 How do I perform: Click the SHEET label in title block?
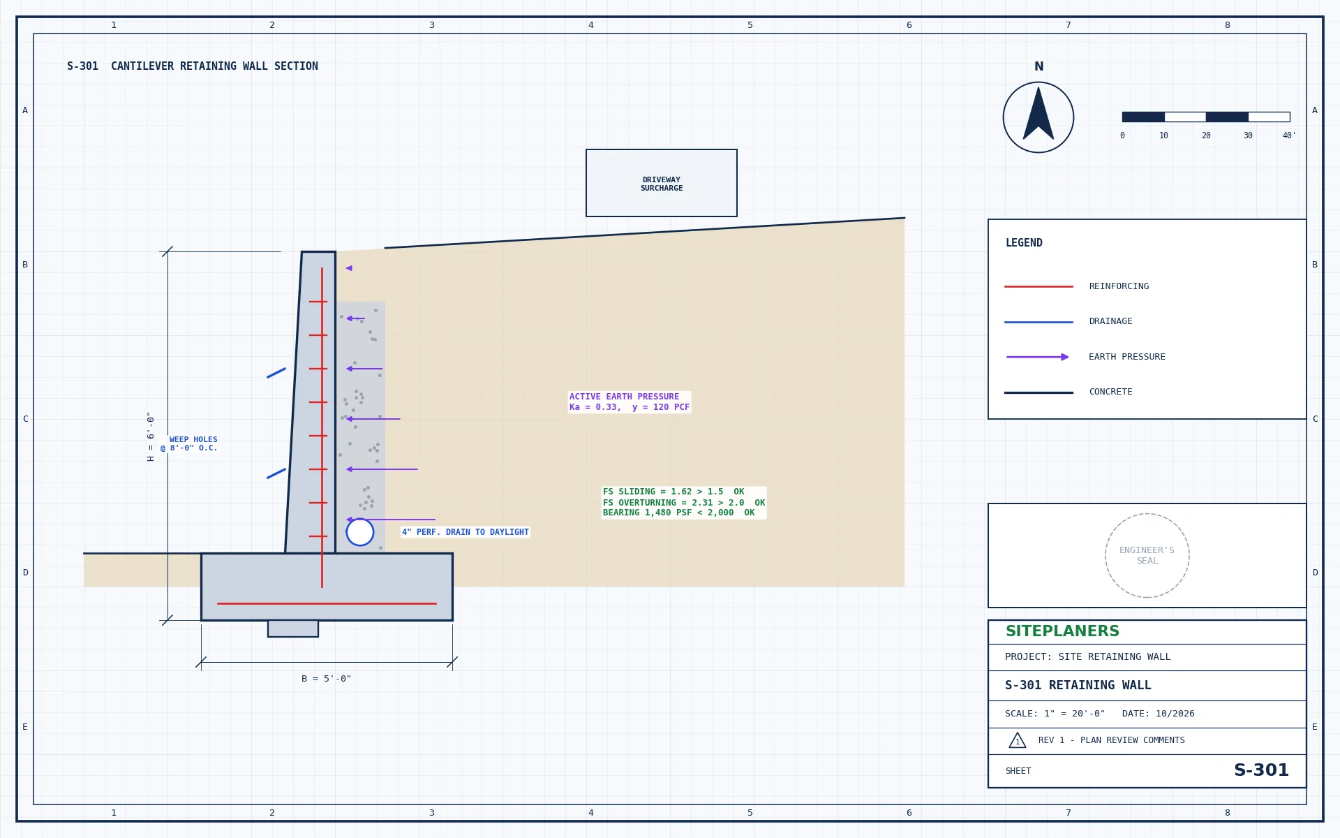[1018, 771]
